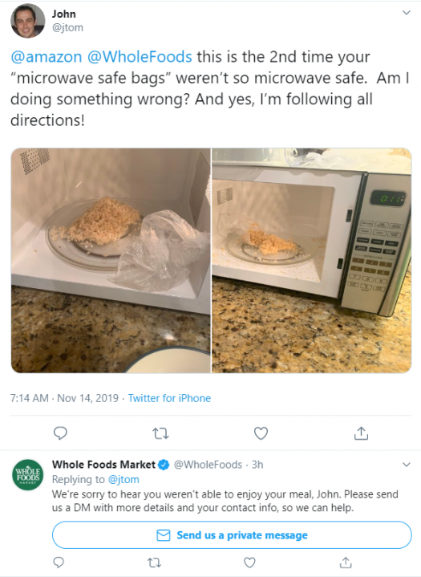
Task: Open the Whole Foods Market account name
Action: point(103,465)
